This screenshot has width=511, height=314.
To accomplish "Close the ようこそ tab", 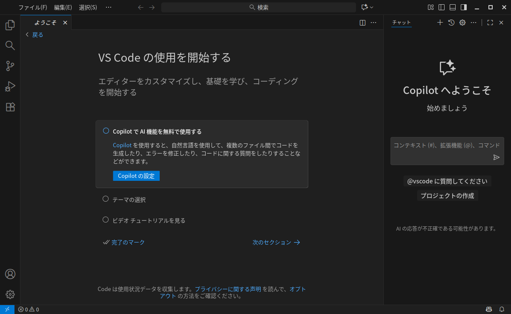I will [65, 23].
